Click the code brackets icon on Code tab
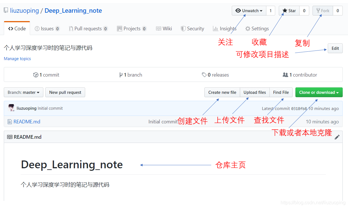 [x=11, y=29]
